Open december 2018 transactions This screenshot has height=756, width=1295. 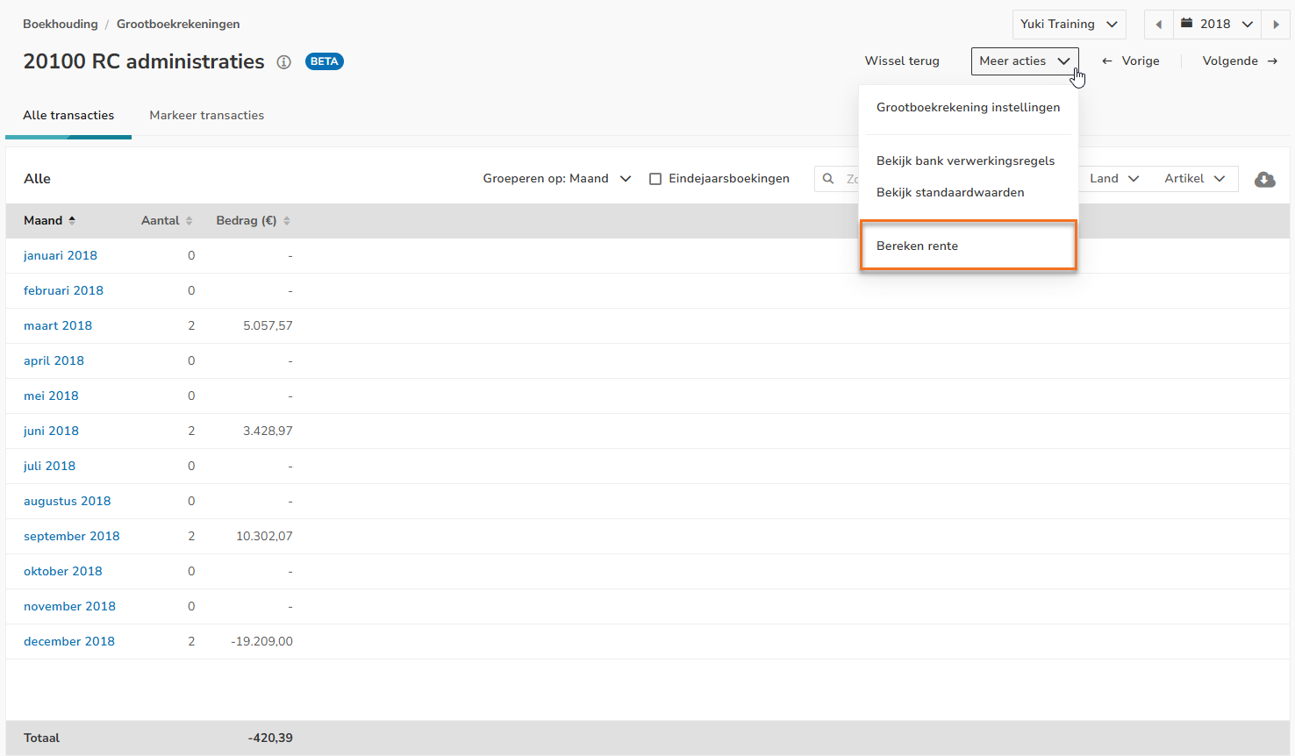[x=69, y=641]
